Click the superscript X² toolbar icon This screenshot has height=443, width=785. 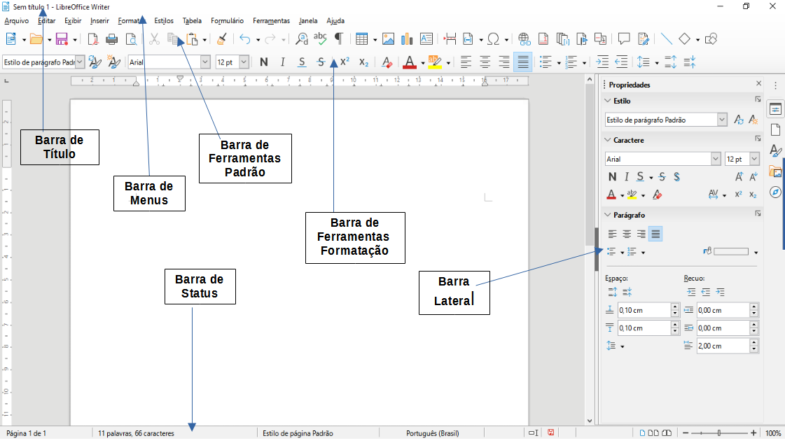click(x=345, y=62)
